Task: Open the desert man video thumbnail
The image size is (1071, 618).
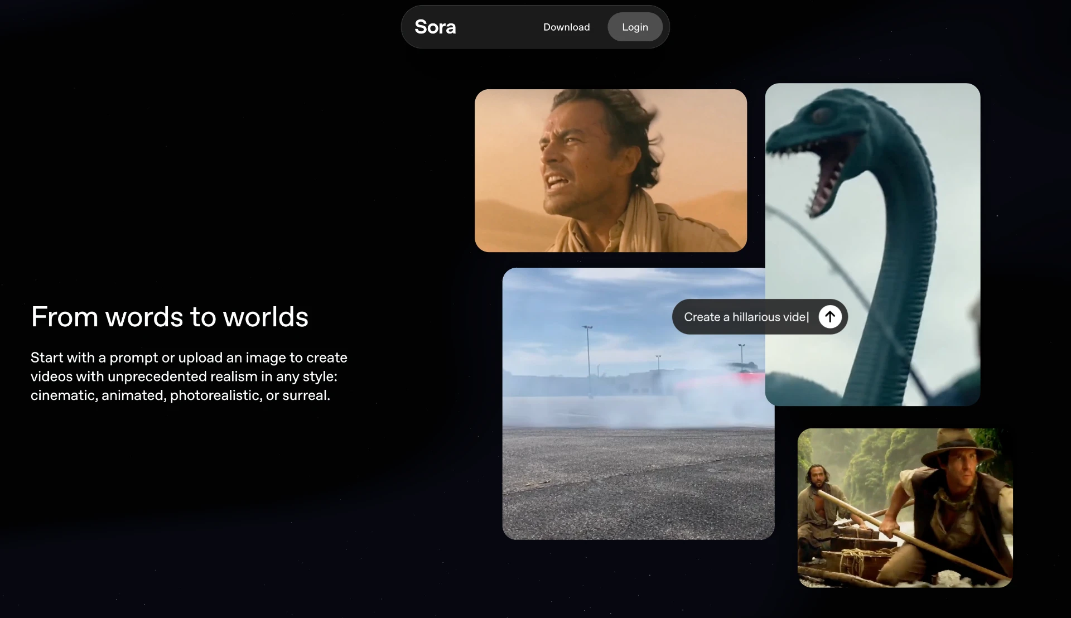Action: pyautogui.click(x=610, y=170)
